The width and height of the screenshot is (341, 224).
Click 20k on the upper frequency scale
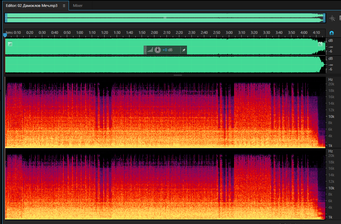(x=331, y=84)
